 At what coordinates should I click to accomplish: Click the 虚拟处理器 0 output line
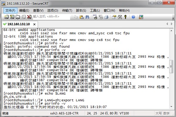coord(55,107)
